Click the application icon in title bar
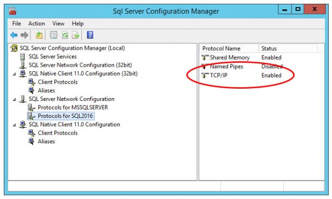The image size is (332, 199). 13,11
